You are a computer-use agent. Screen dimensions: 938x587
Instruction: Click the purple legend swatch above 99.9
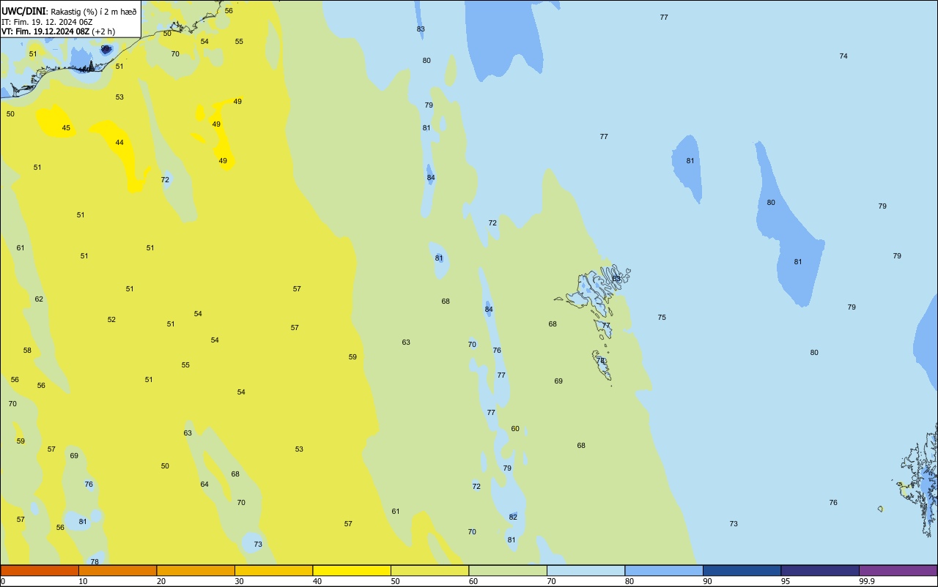pos(898,570)
